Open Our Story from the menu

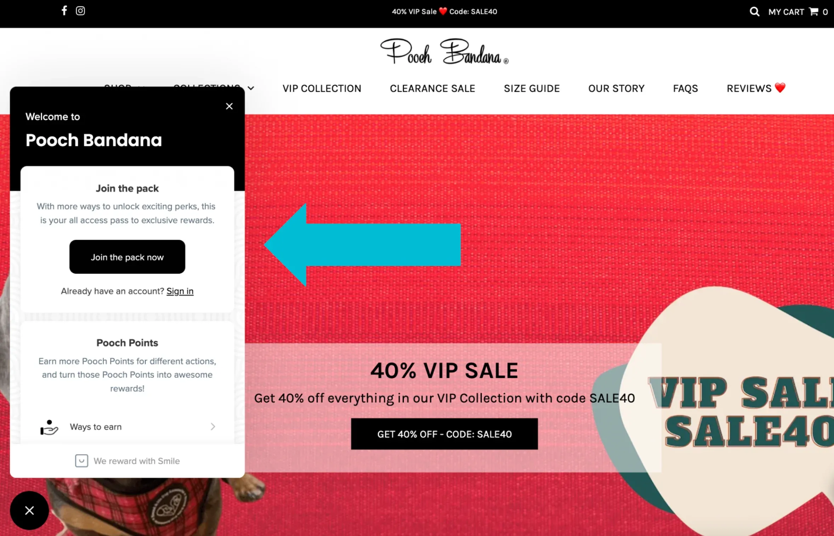[616, 89]
